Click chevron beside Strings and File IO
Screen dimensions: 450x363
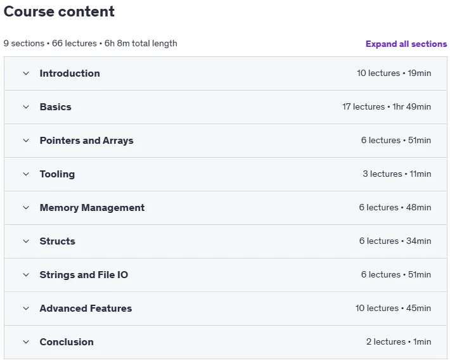26,275
